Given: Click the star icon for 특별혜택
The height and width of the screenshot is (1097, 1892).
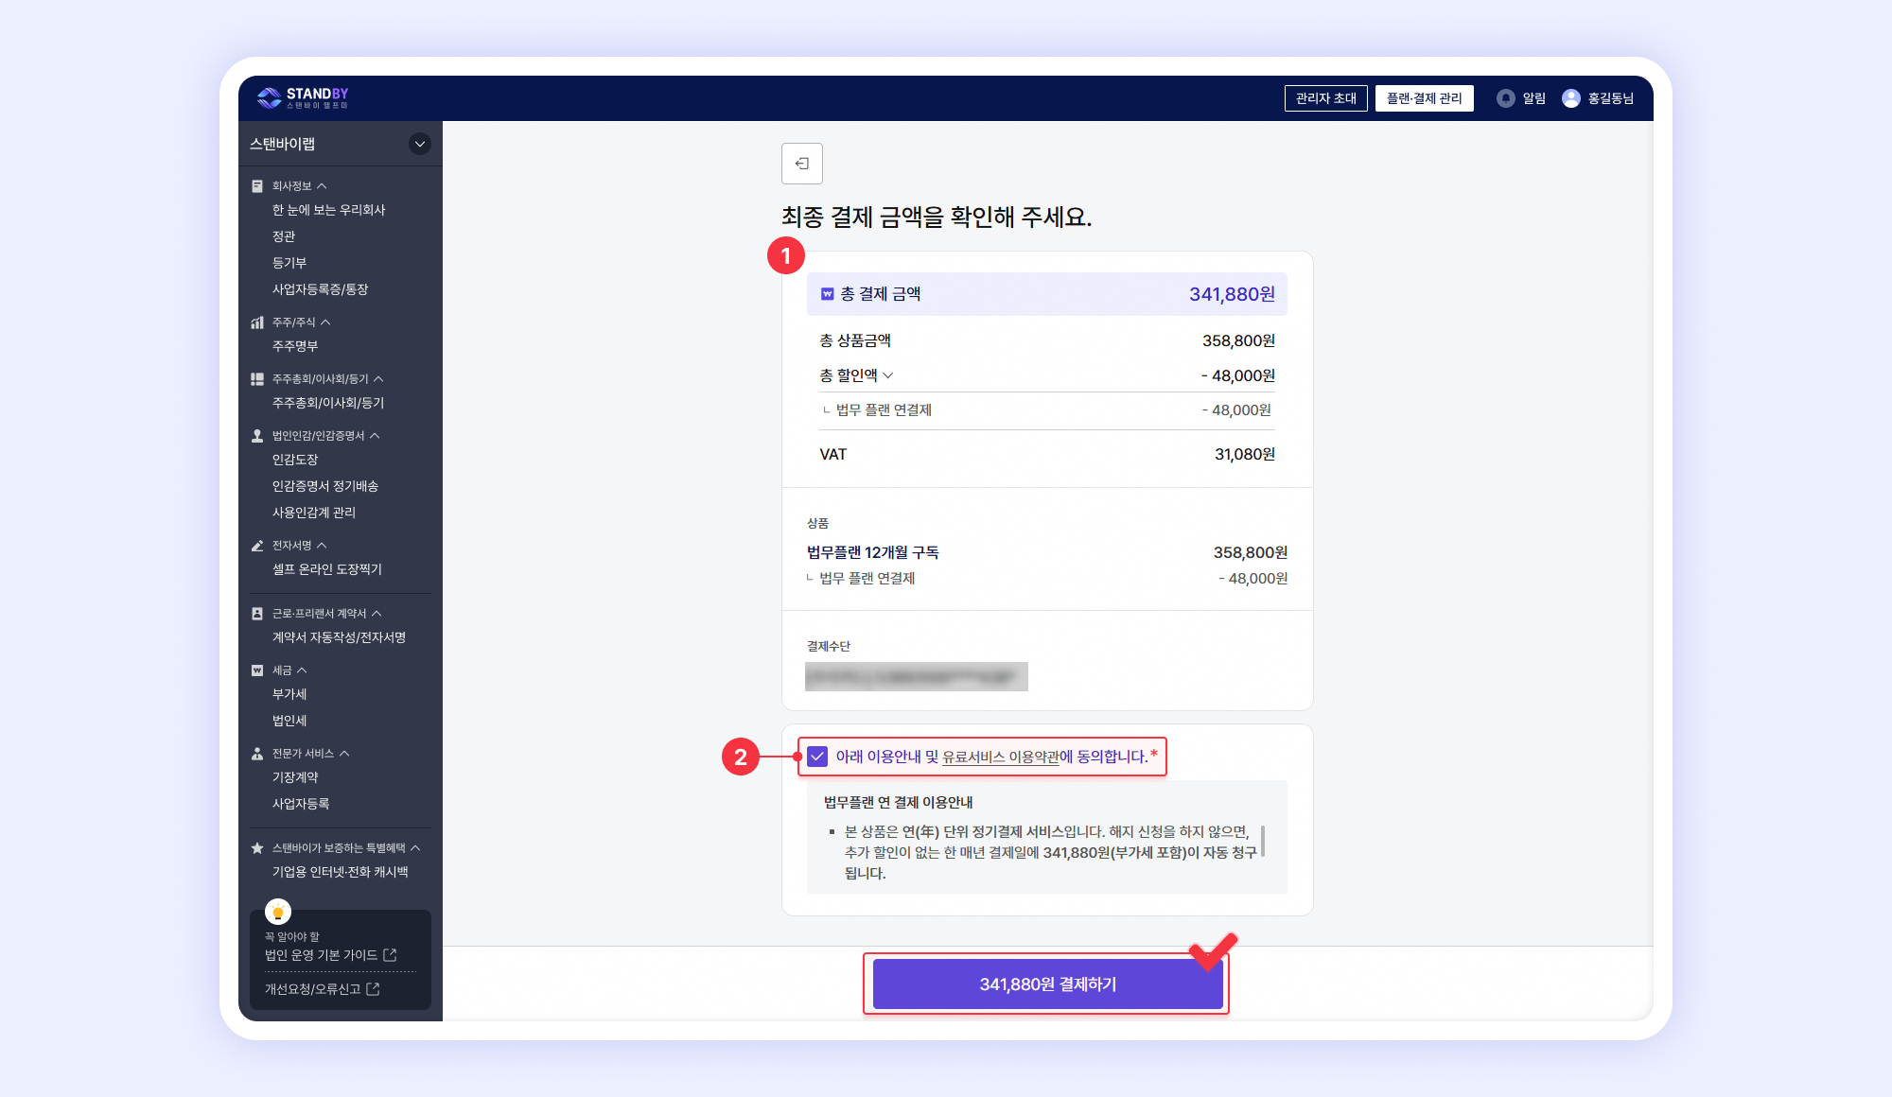Looking at the screenshot, I should tap(257, 848).
